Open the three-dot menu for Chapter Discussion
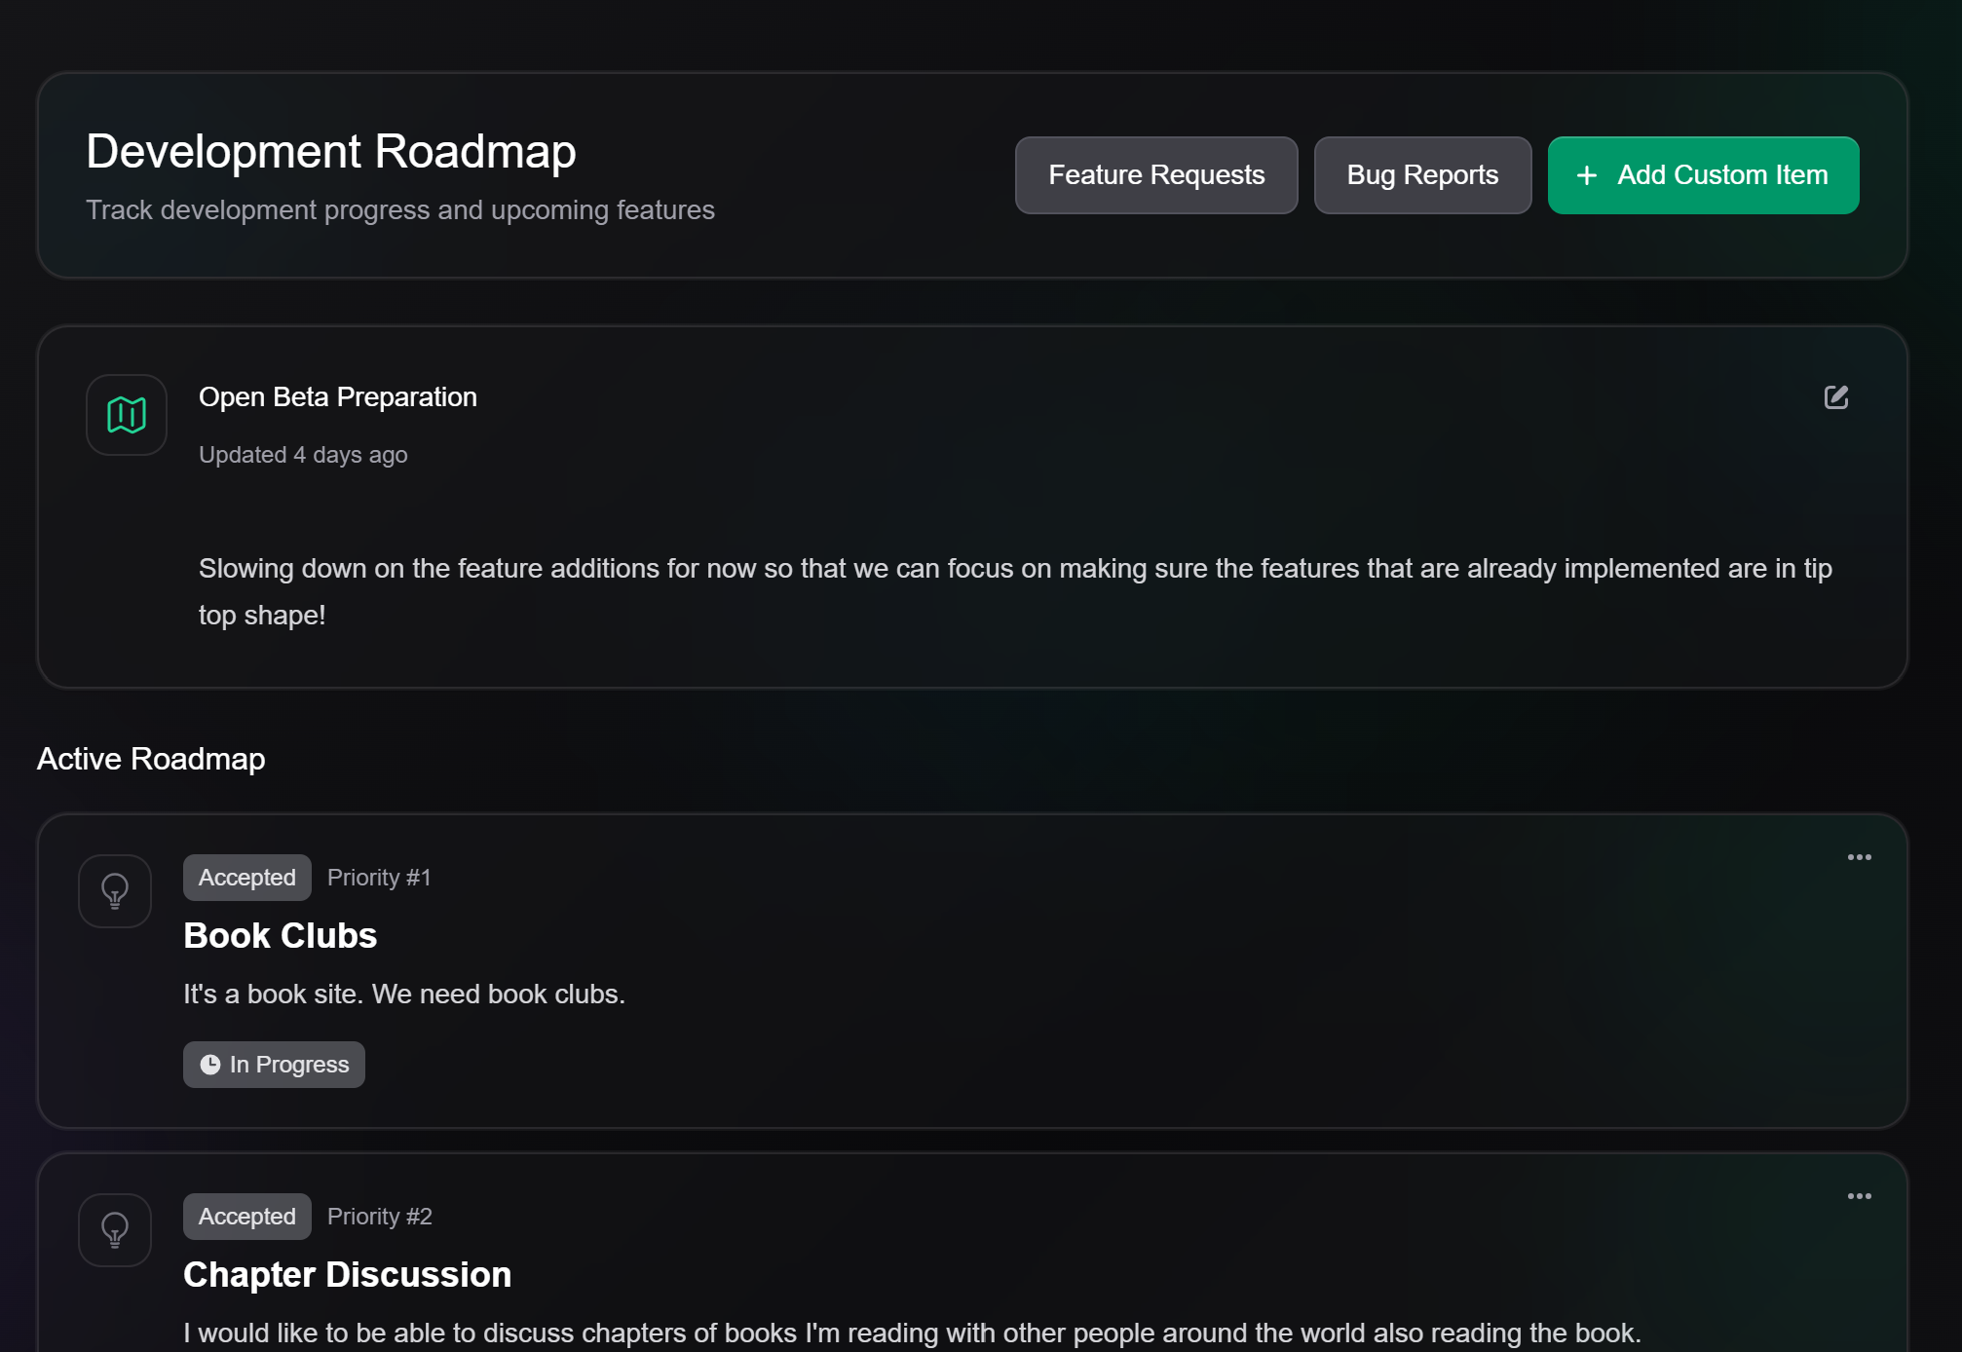Image resolution: width=1962 pixels, height=1352 pixels. point(1859,1196)
